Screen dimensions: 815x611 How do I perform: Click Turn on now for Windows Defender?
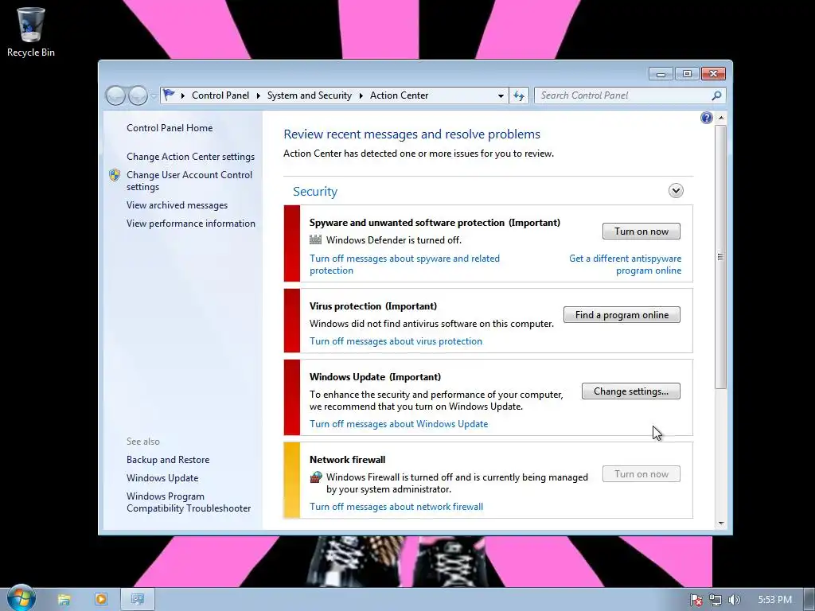pyautogui.click(x=641, y=232)
